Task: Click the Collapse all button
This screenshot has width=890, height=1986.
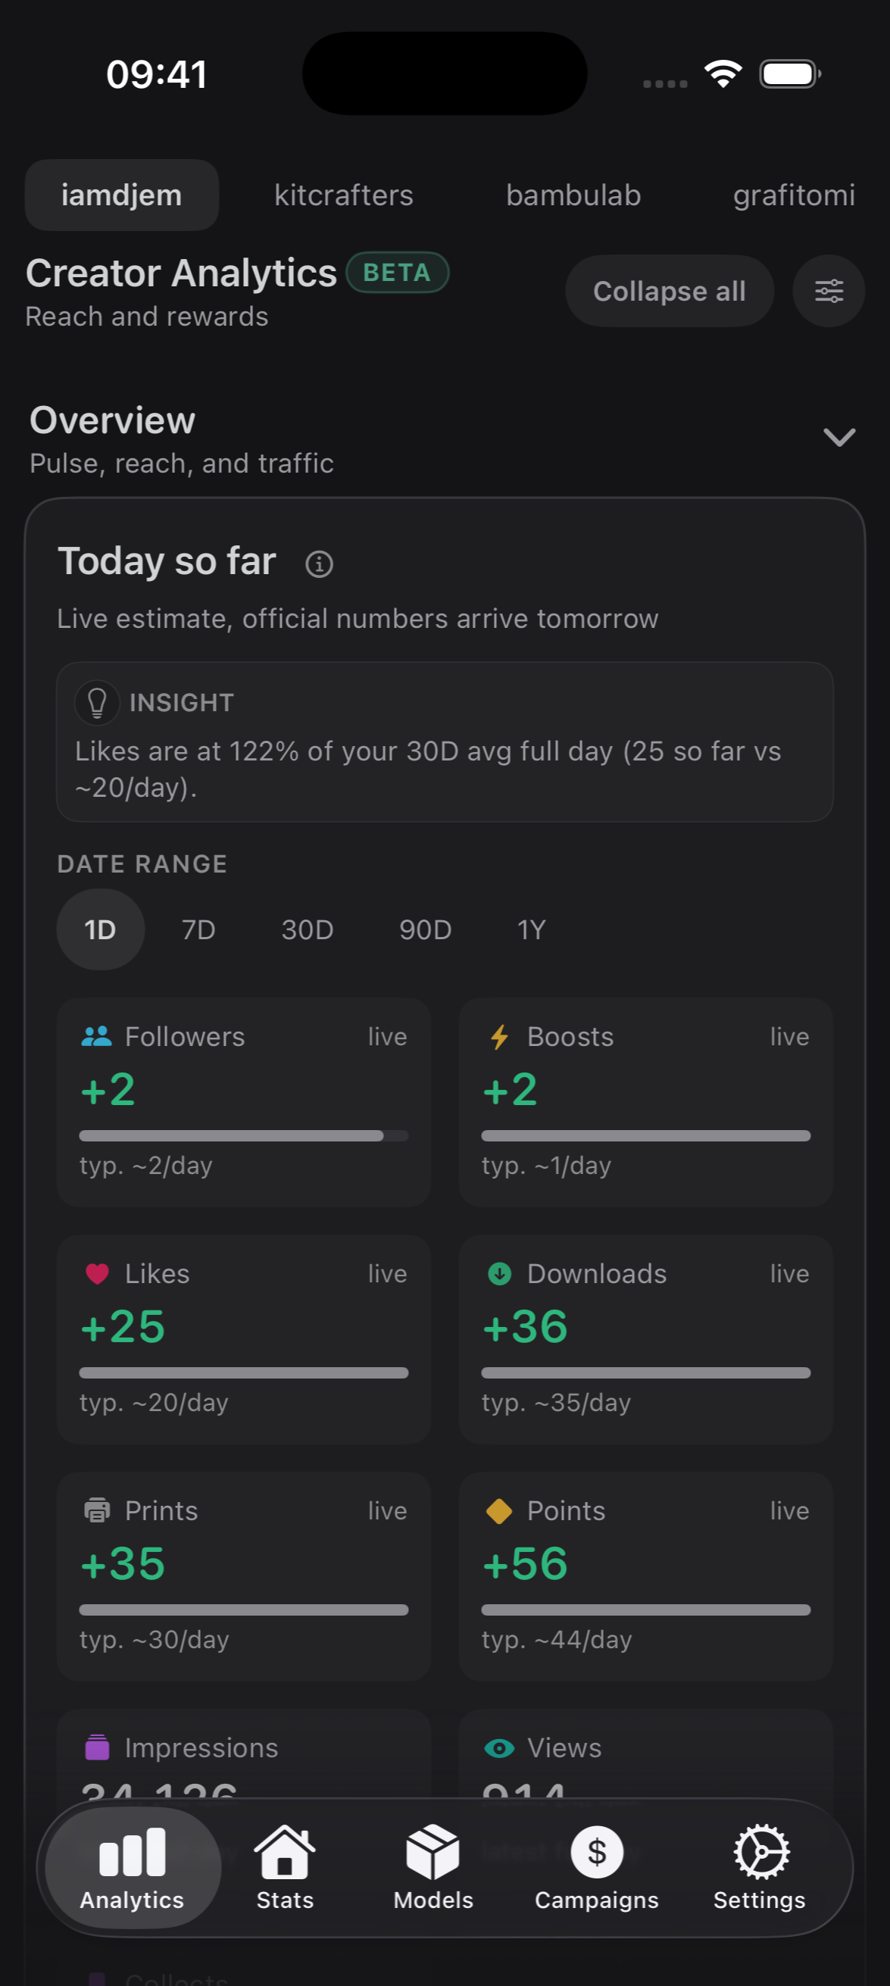Action: 670,291
